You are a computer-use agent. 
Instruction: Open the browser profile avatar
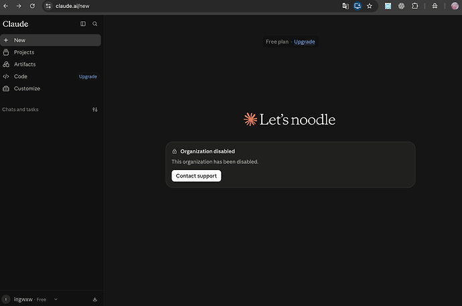(x=455, y=6)
